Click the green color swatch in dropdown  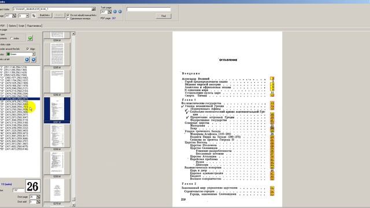[x=9, y=54]
